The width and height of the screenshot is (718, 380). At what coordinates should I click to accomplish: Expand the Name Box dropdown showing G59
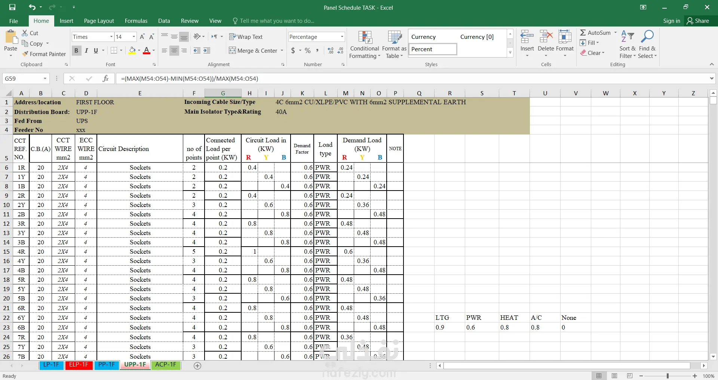45,78
